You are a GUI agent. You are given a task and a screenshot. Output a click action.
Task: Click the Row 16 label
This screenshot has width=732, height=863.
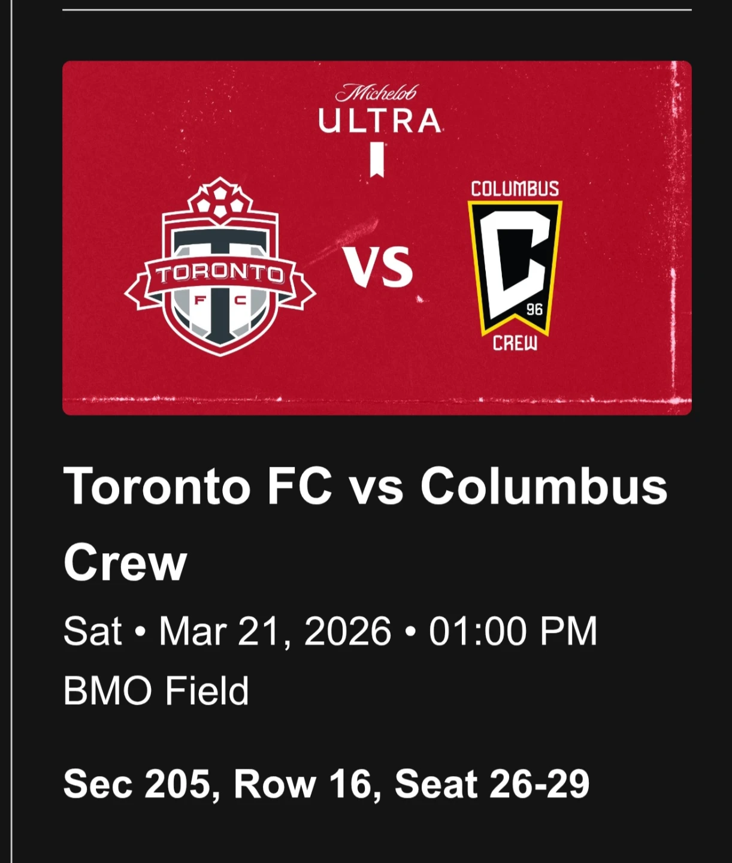click(x=304, y=784)
